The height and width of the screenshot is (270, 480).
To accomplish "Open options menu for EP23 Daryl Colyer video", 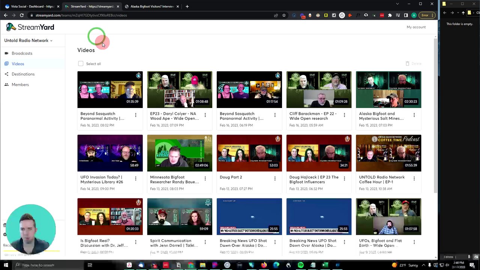I will [x=205, y=115].
